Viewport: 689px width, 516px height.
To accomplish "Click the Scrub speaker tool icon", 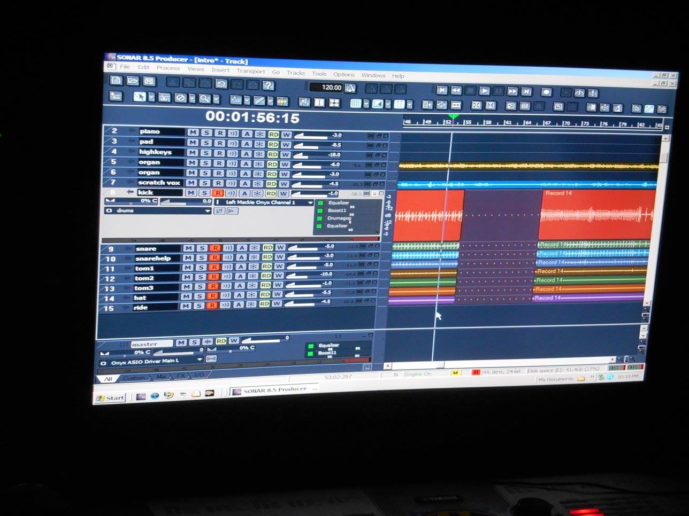I will pyautogui.click(x=304, y=101).
